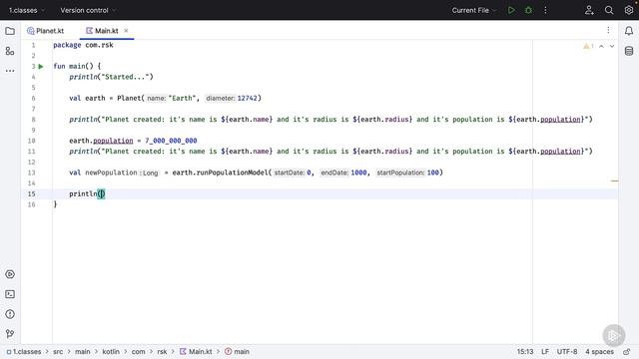This screenshot has width=639, height=359.
Task: Debug the current file with bug icon
Action: pos(528,10)
